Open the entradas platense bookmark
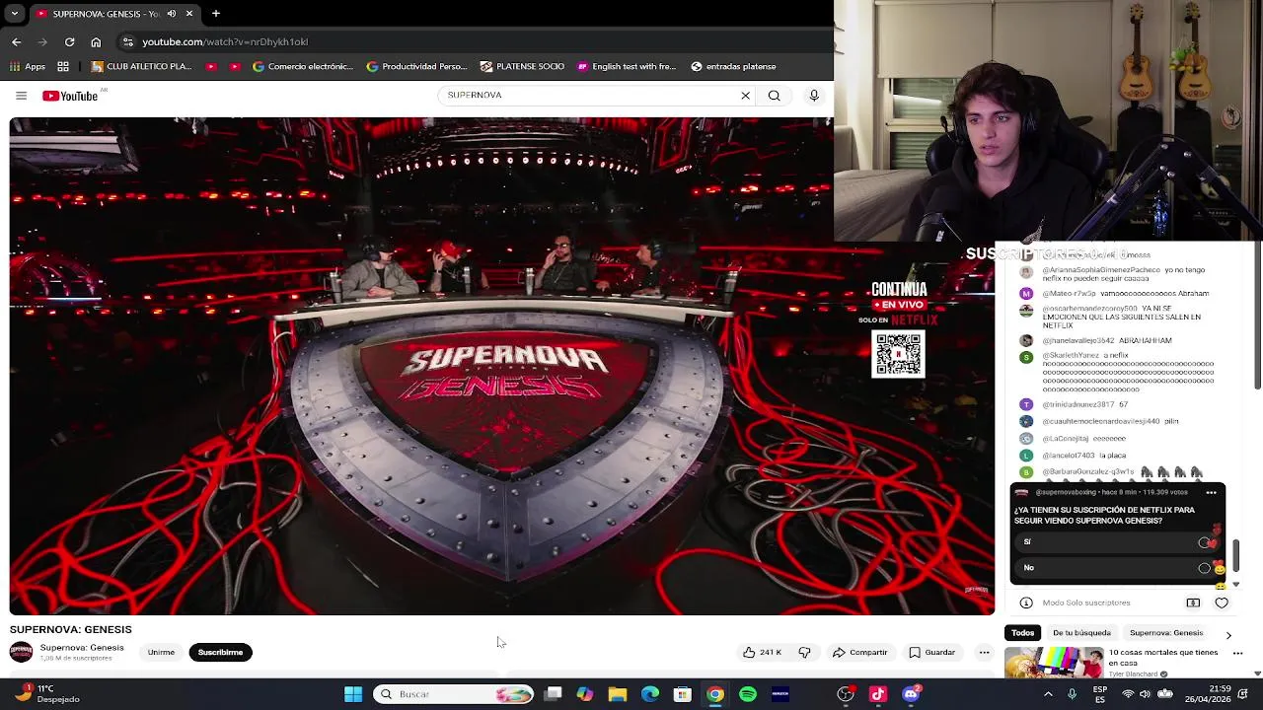 point(733,67)
